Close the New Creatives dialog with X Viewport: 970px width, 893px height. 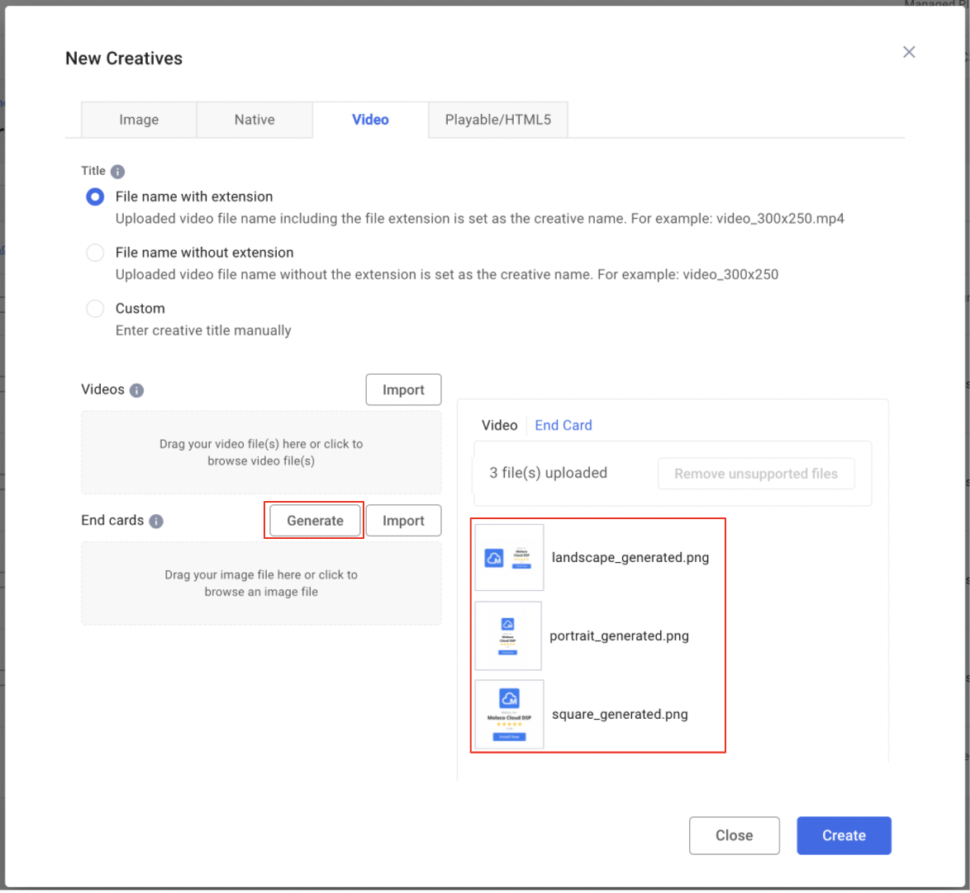pyautogui.click(x=909, y=52)
